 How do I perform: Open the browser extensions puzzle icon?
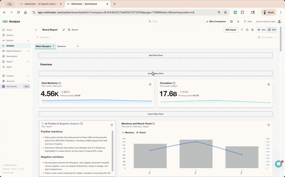pyautogui.click(x=242, y=12)
